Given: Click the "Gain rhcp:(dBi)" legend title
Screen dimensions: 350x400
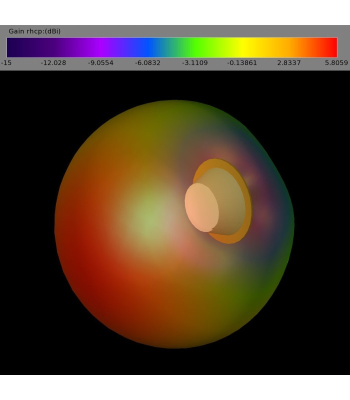Looking at the screenshot, I should click(34, 31).
